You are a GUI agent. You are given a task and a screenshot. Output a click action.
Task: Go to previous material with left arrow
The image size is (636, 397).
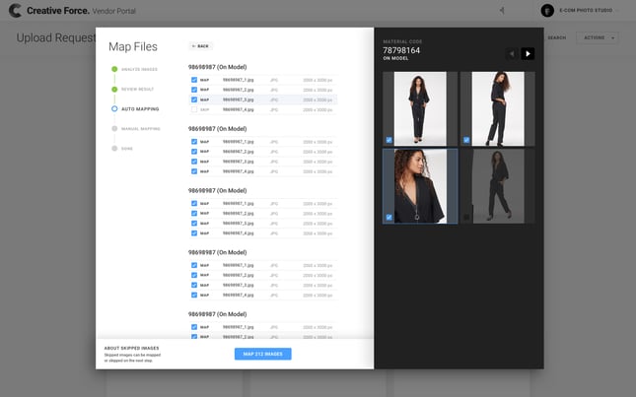512,53
